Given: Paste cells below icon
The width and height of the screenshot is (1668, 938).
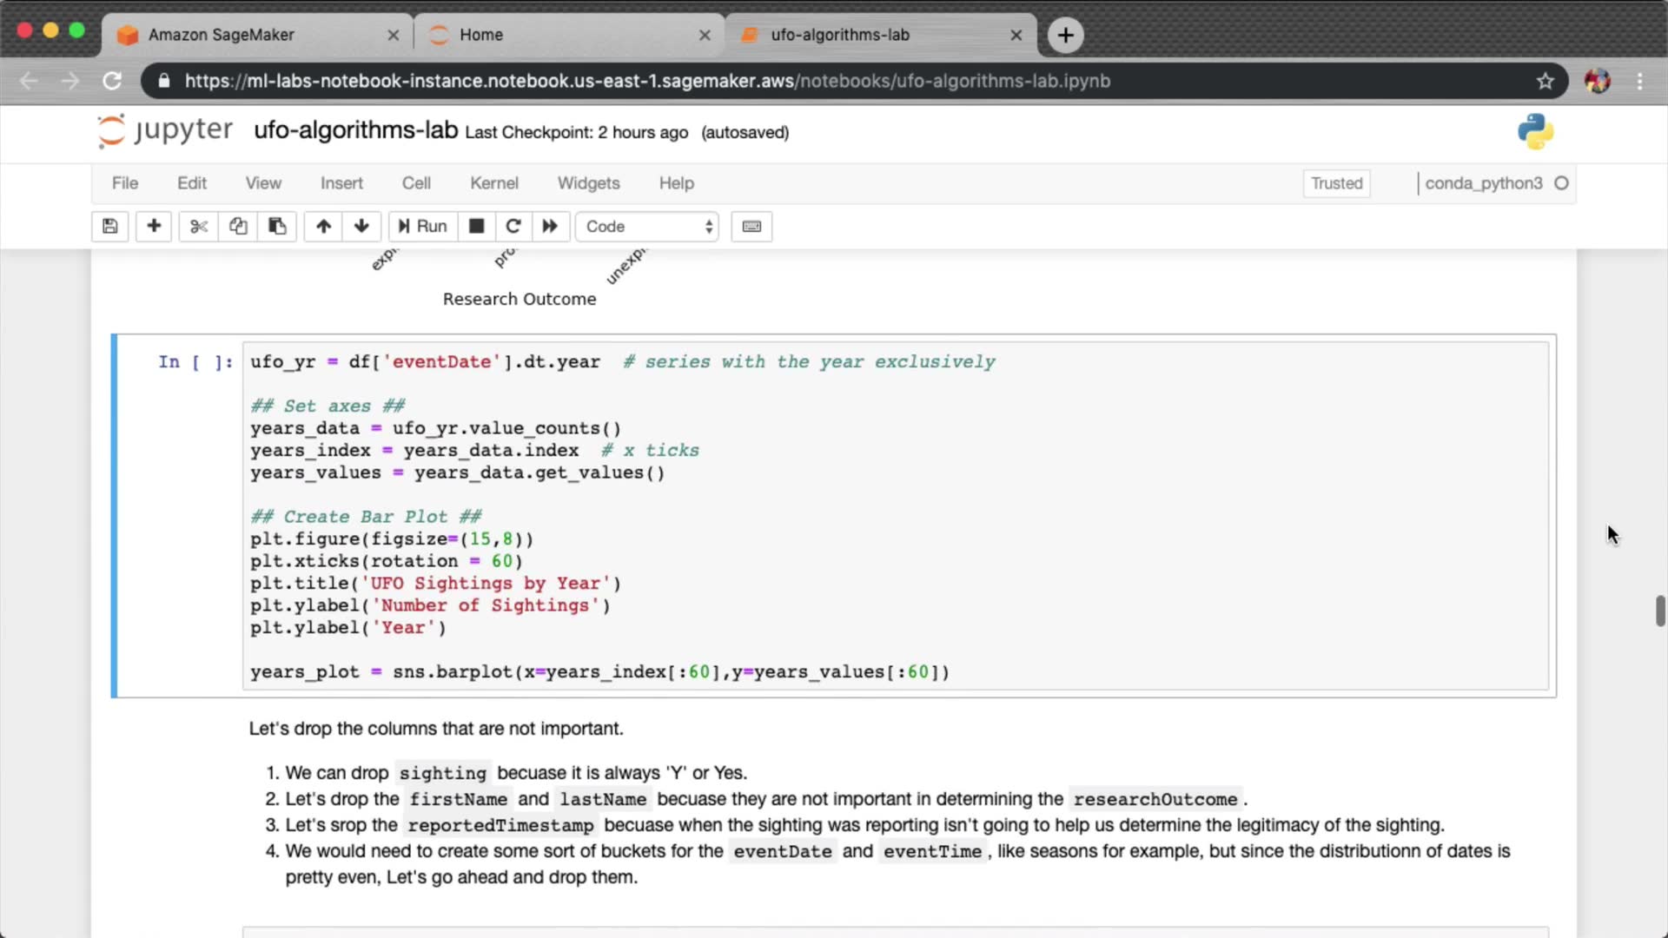Looking at the screenshot, I should tap(277, 227).
